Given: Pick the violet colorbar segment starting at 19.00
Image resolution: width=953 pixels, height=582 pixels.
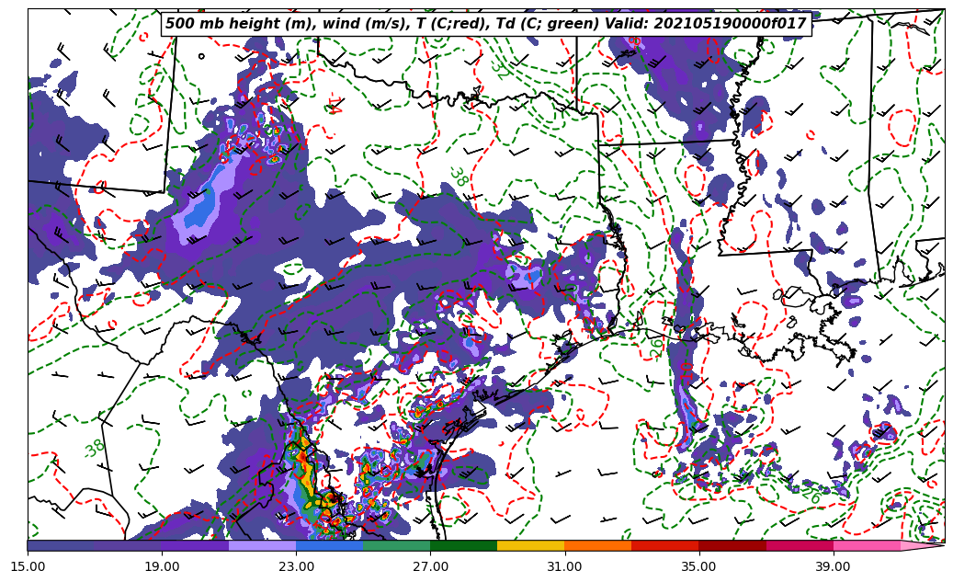Looking at the screenshot, I should point(196,545).
